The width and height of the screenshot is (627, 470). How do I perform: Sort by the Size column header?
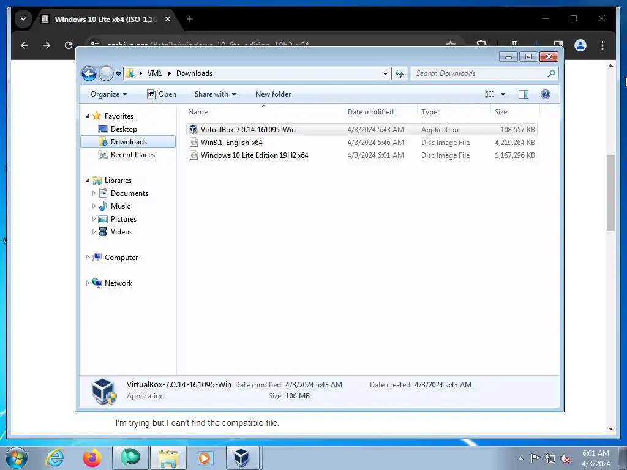pos(515,113)
